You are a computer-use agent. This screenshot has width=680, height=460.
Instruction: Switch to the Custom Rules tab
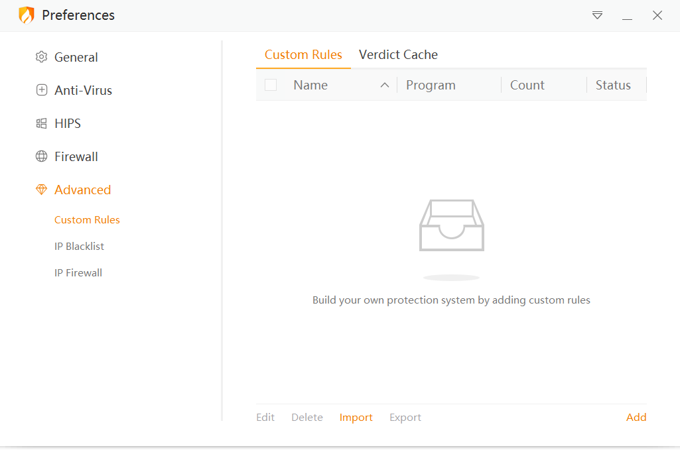point(303,54)
